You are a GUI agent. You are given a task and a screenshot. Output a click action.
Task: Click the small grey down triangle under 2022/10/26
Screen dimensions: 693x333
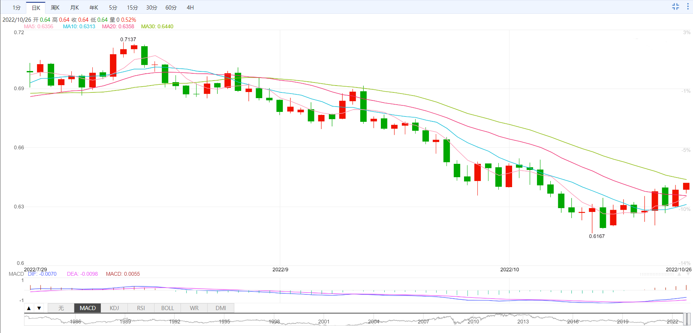click(x=688, y=274)
